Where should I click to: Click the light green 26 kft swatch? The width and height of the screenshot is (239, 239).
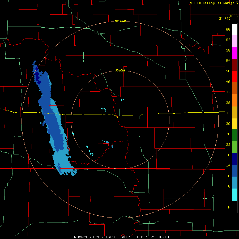(234, 147)
